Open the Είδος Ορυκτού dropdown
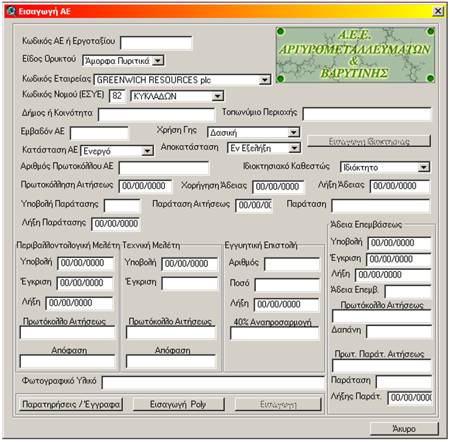Viewport: 450px width, 442px height. pos(158,60)
